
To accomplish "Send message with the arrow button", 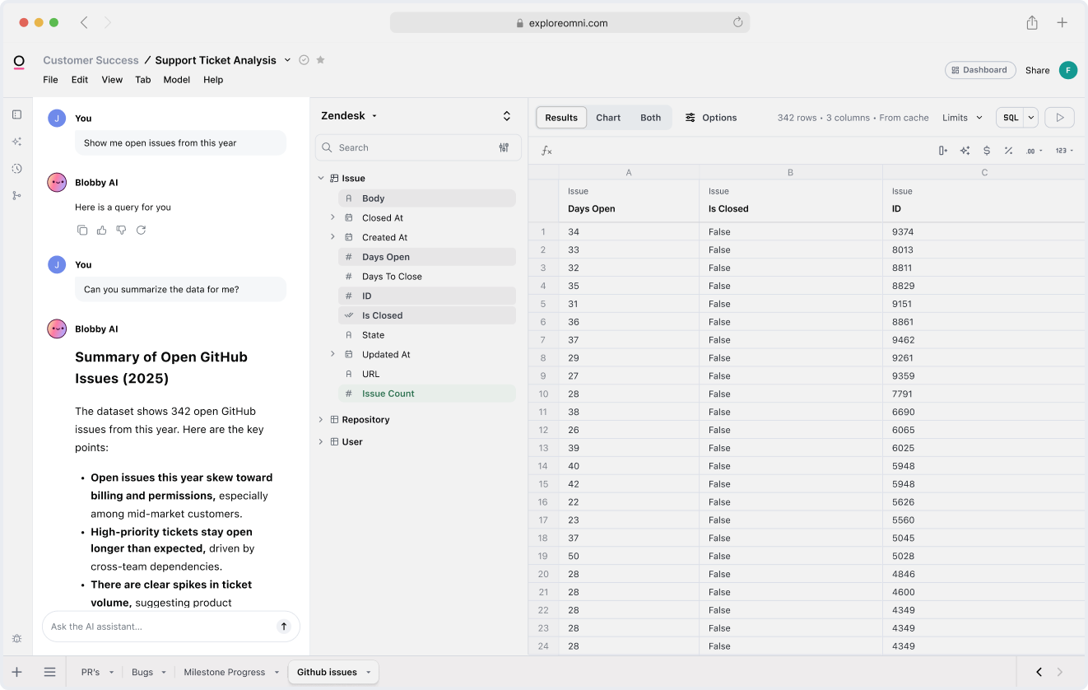I will (284, 627).
